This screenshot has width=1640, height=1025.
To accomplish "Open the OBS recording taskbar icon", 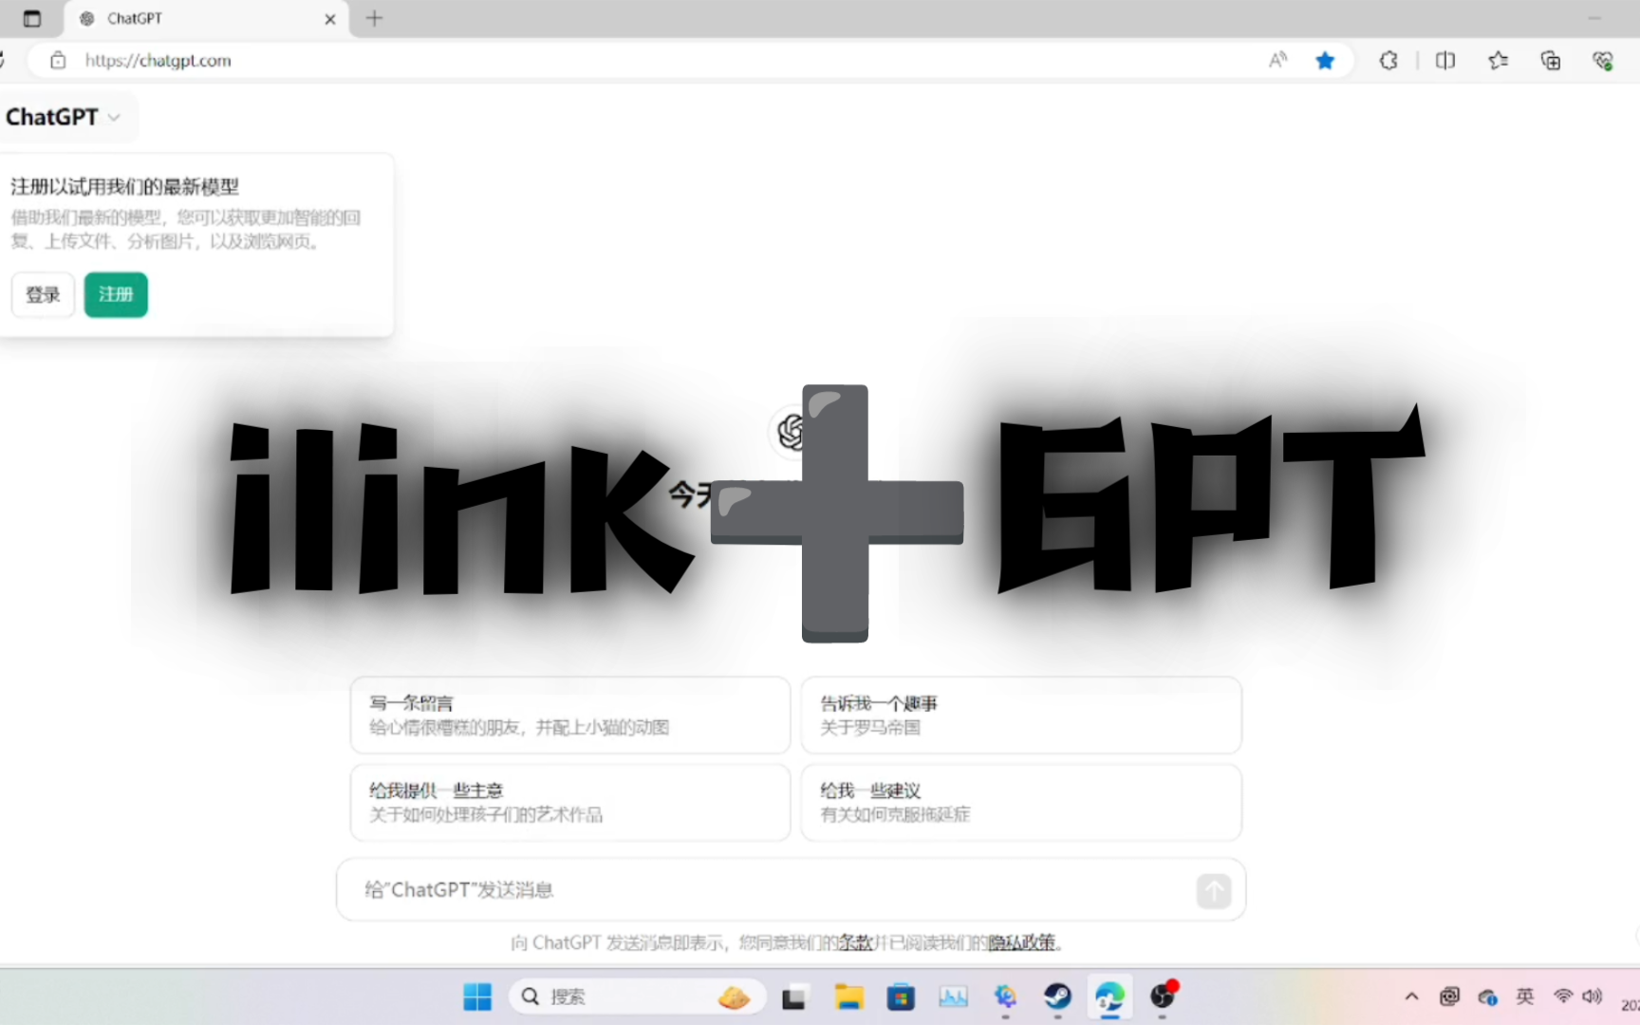I will [x=1163, y=997].
